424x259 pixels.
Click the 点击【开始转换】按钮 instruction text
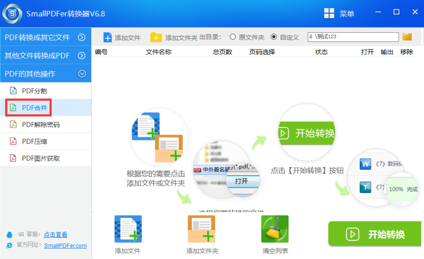[x=307, y=171]
